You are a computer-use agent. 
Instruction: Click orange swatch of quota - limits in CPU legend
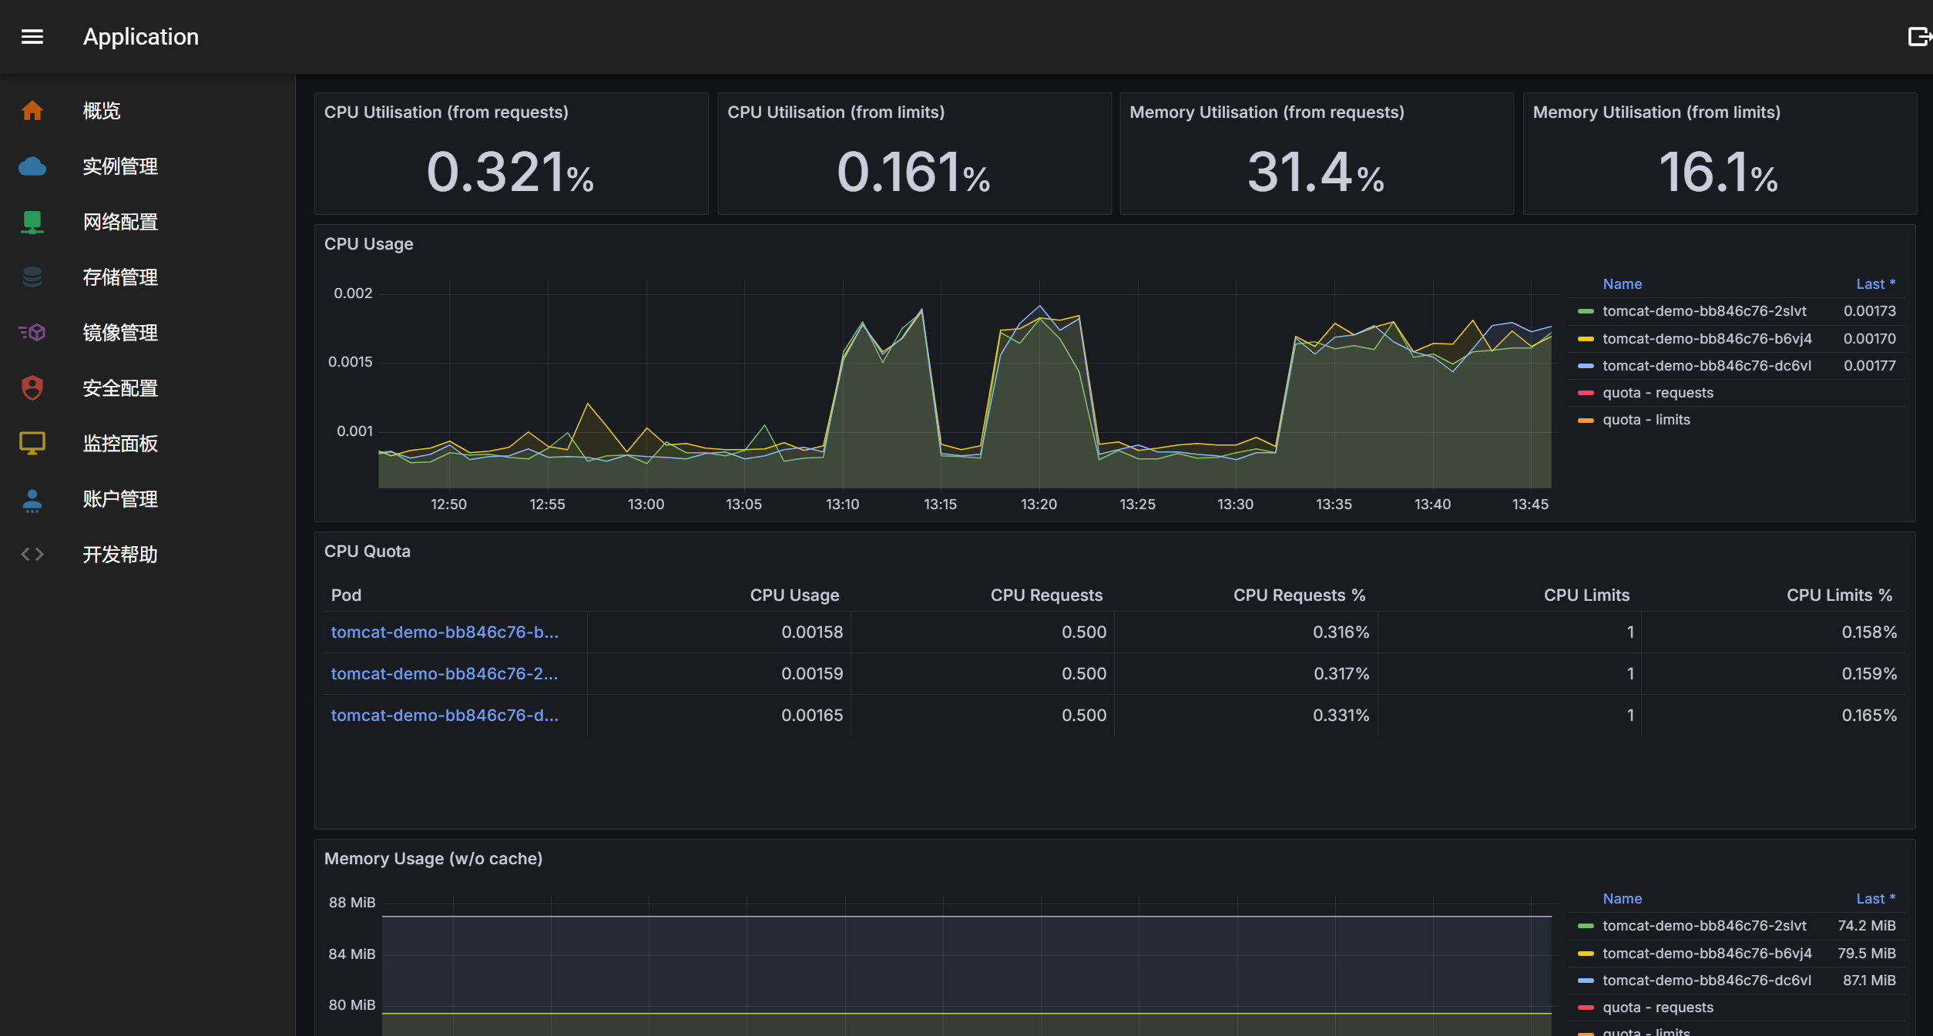coord(1586,420)
